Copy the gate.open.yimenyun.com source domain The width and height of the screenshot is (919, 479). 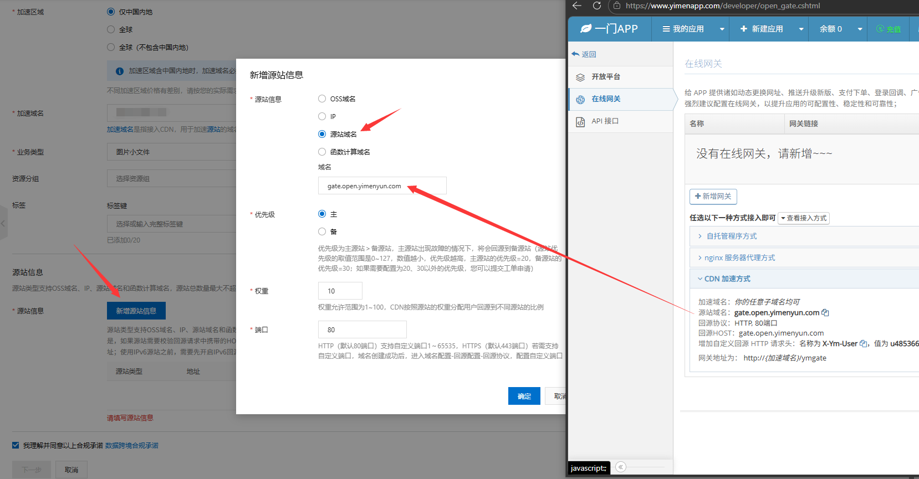(825, 313)
